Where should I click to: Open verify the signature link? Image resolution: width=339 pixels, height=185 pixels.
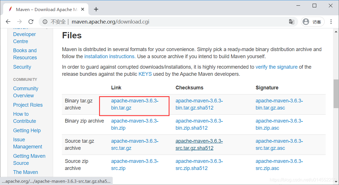tap(277, 67)
